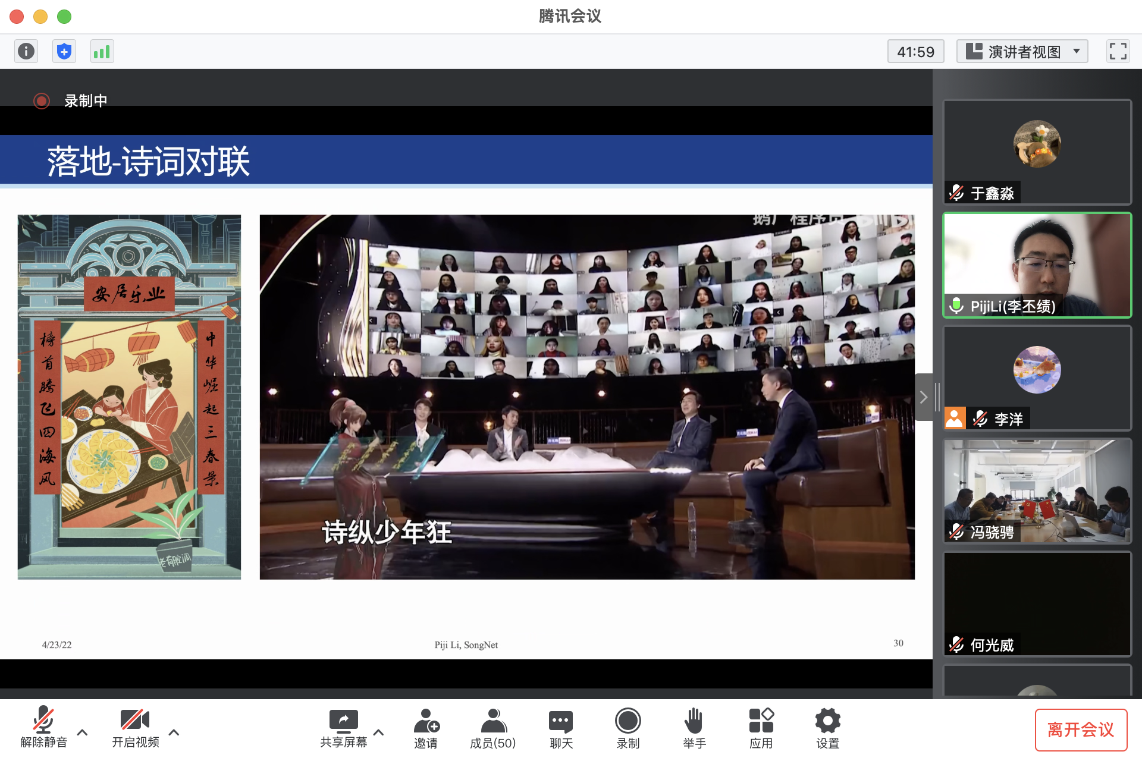Open the meeting info icon
The image size is (1142, 761).
pos(26,51)
